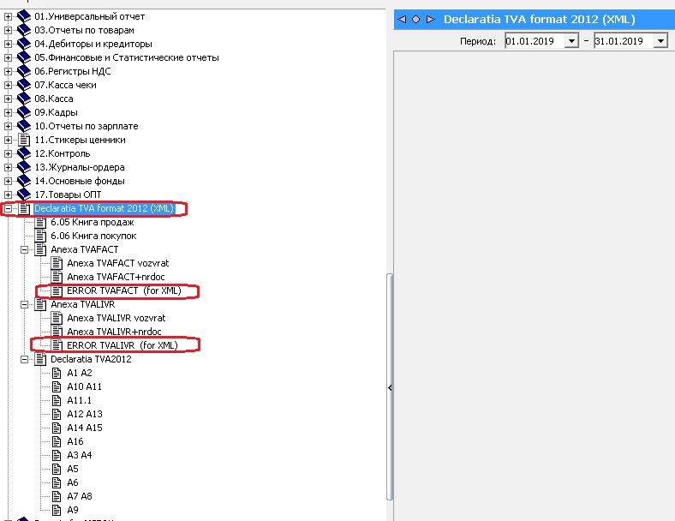Image resolution: width=675 pixels, height=521 pixels.
Task: Click the panel splitter collapse arrow
Action: [390, 387]
